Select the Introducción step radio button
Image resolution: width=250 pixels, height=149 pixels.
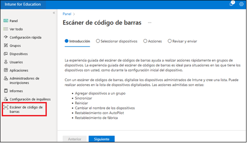pos(67,41)
